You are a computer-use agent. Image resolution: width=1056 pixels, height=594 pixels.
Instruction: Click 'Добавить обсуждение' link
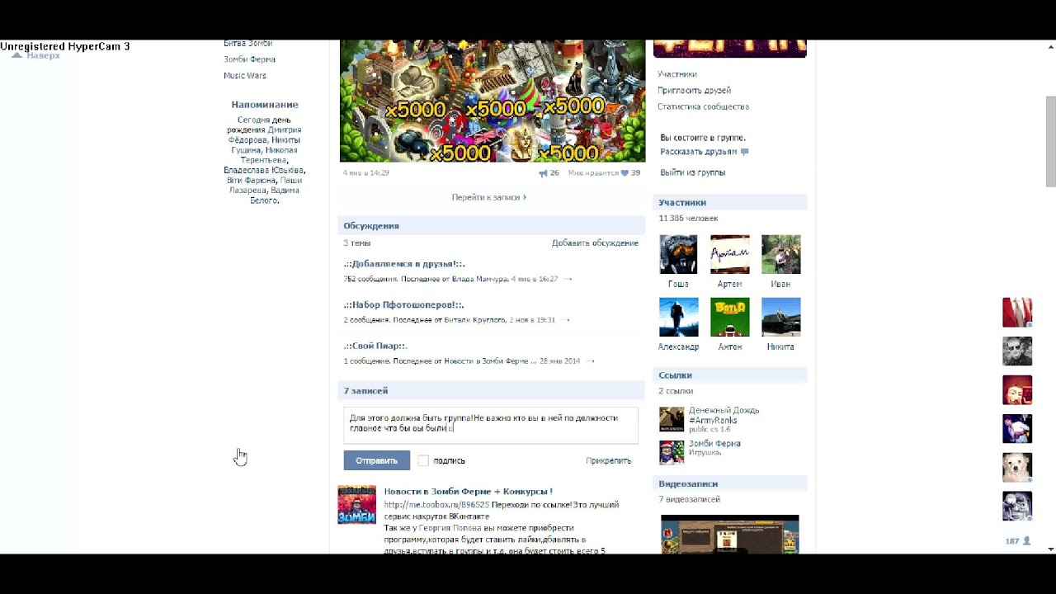595,243
